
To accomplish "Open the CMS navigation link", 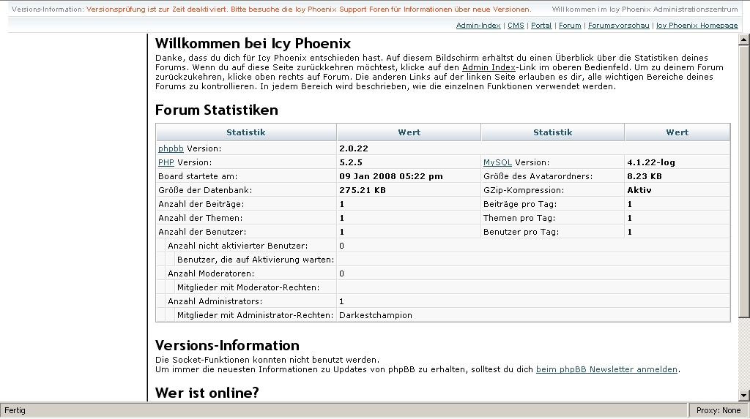I will click(516, 26).
